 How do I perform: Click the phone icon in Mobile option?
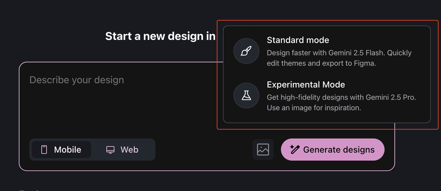click(44, 150)
